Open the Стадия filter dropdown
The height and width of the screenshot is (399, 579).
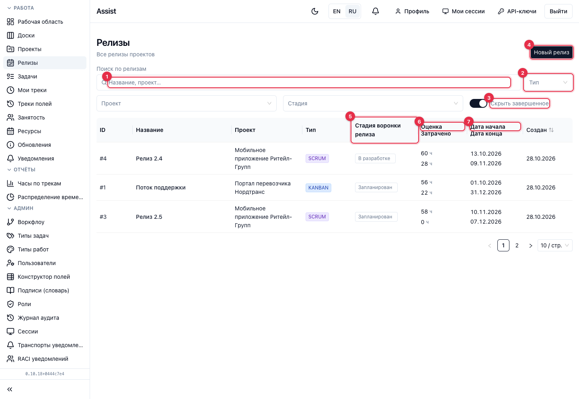pos(372,103)
